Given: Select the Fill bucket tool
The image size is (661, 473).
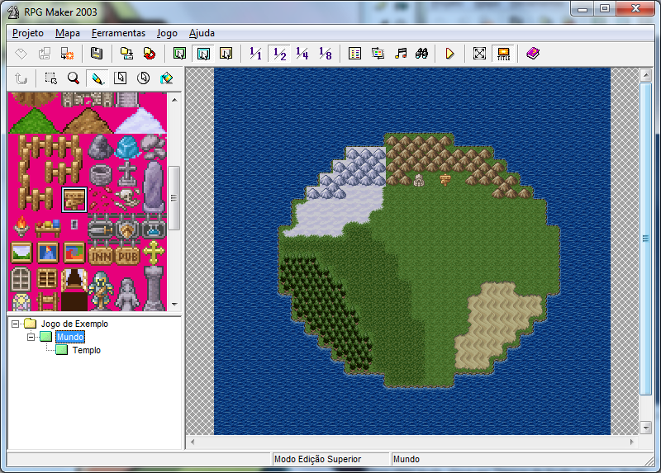Looking at the screenshot, I should (x=167, y=78).
